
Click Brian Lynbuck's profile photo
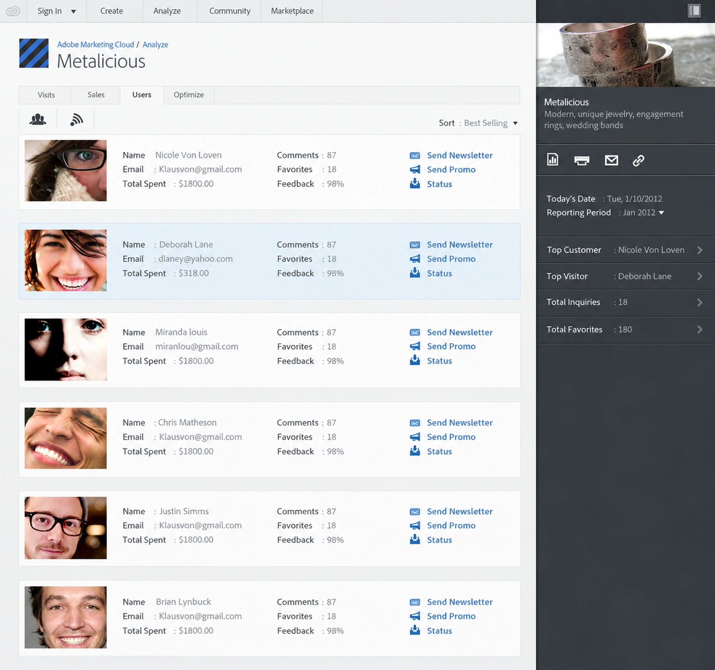click(x=66, y=617)
